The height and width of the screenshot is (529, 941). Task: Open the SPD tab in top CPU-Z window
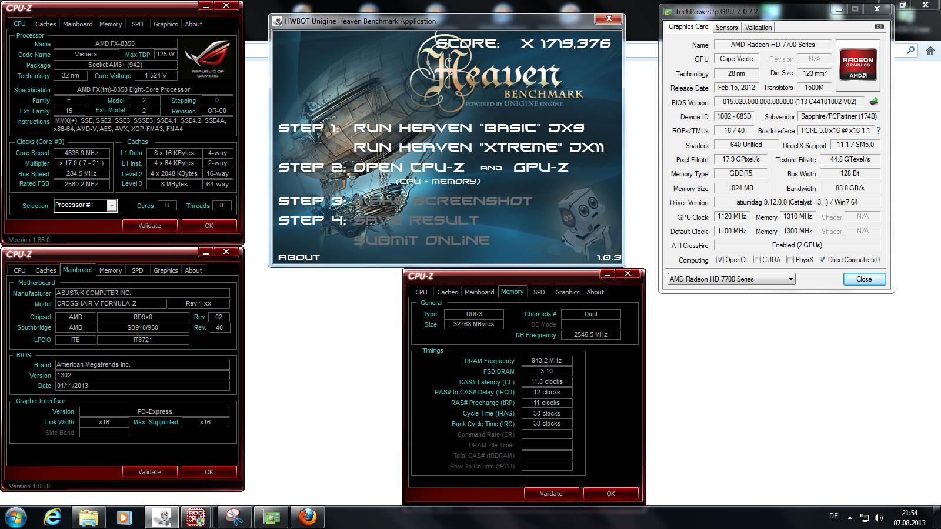tap(138, 24)
